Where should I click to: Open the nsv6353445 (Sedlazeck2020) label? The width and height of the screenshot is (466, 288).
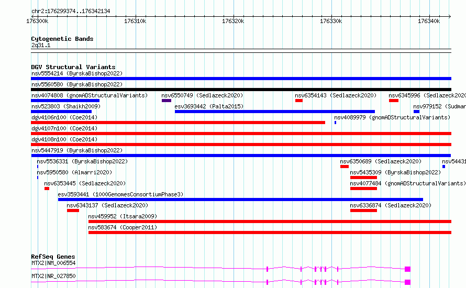[x=85, y=183]
